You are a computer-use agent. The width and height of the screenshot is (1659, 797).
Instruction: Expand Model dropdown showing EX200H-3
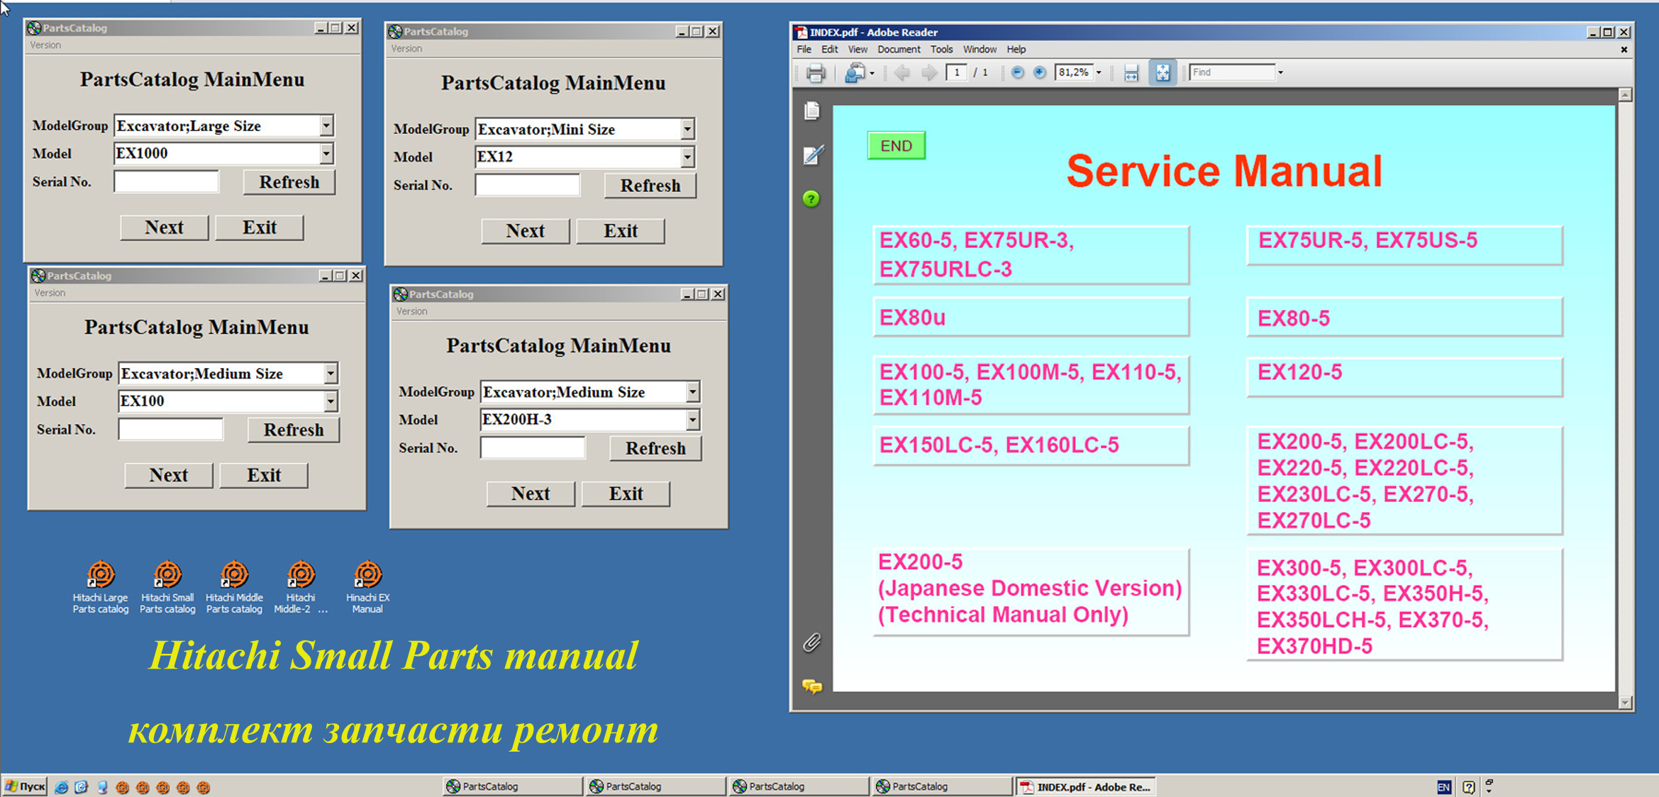pos(692,420)
